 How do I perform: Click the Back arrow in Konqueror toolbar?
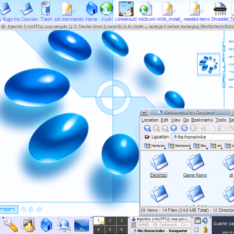coord(156,128)
